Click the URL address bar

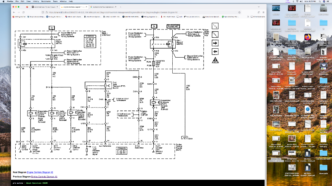tap(133, 12)
